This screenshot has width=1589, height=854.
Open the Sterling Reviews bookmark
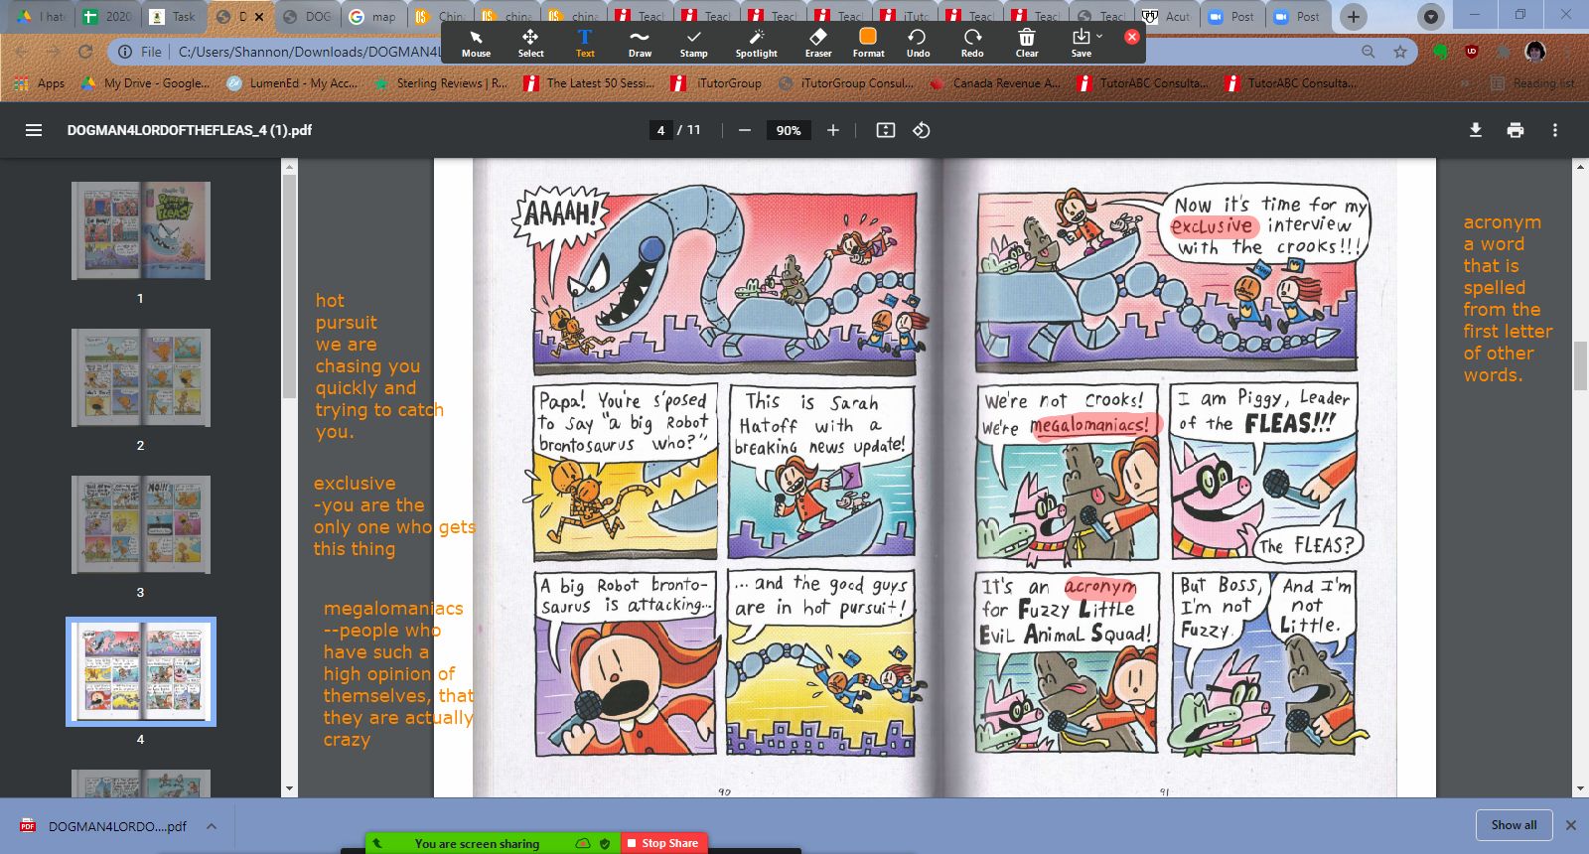pyautogui.click(x=440, y=83)
